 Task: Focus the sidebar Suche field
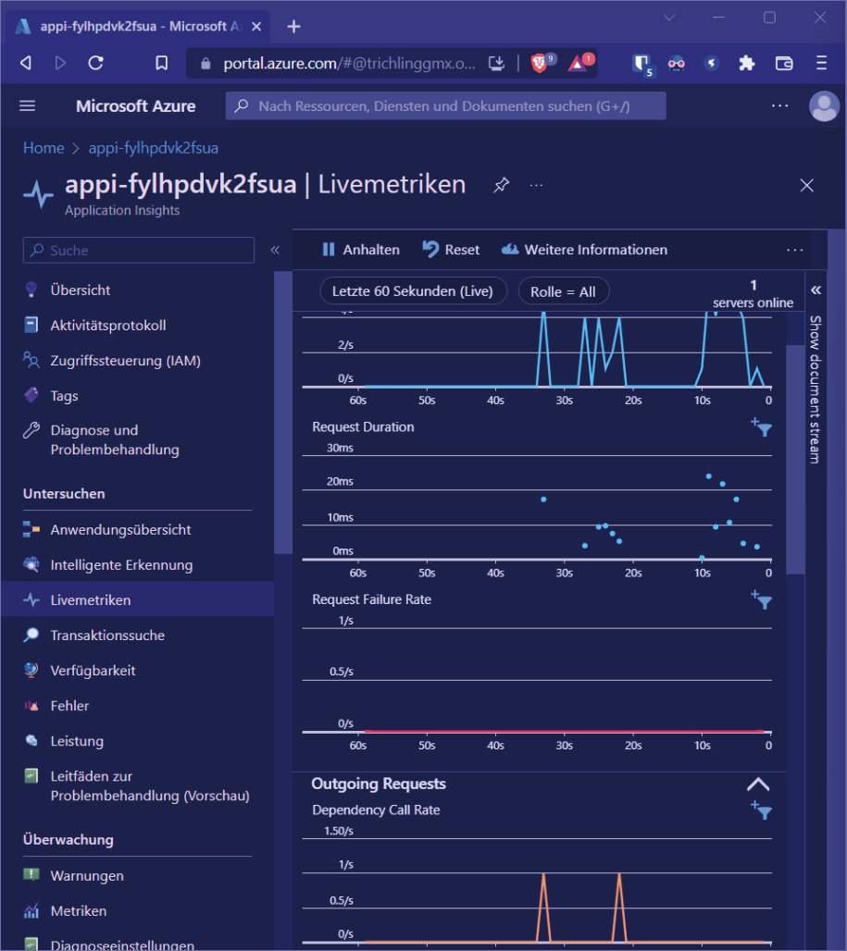tap(138, 250)
